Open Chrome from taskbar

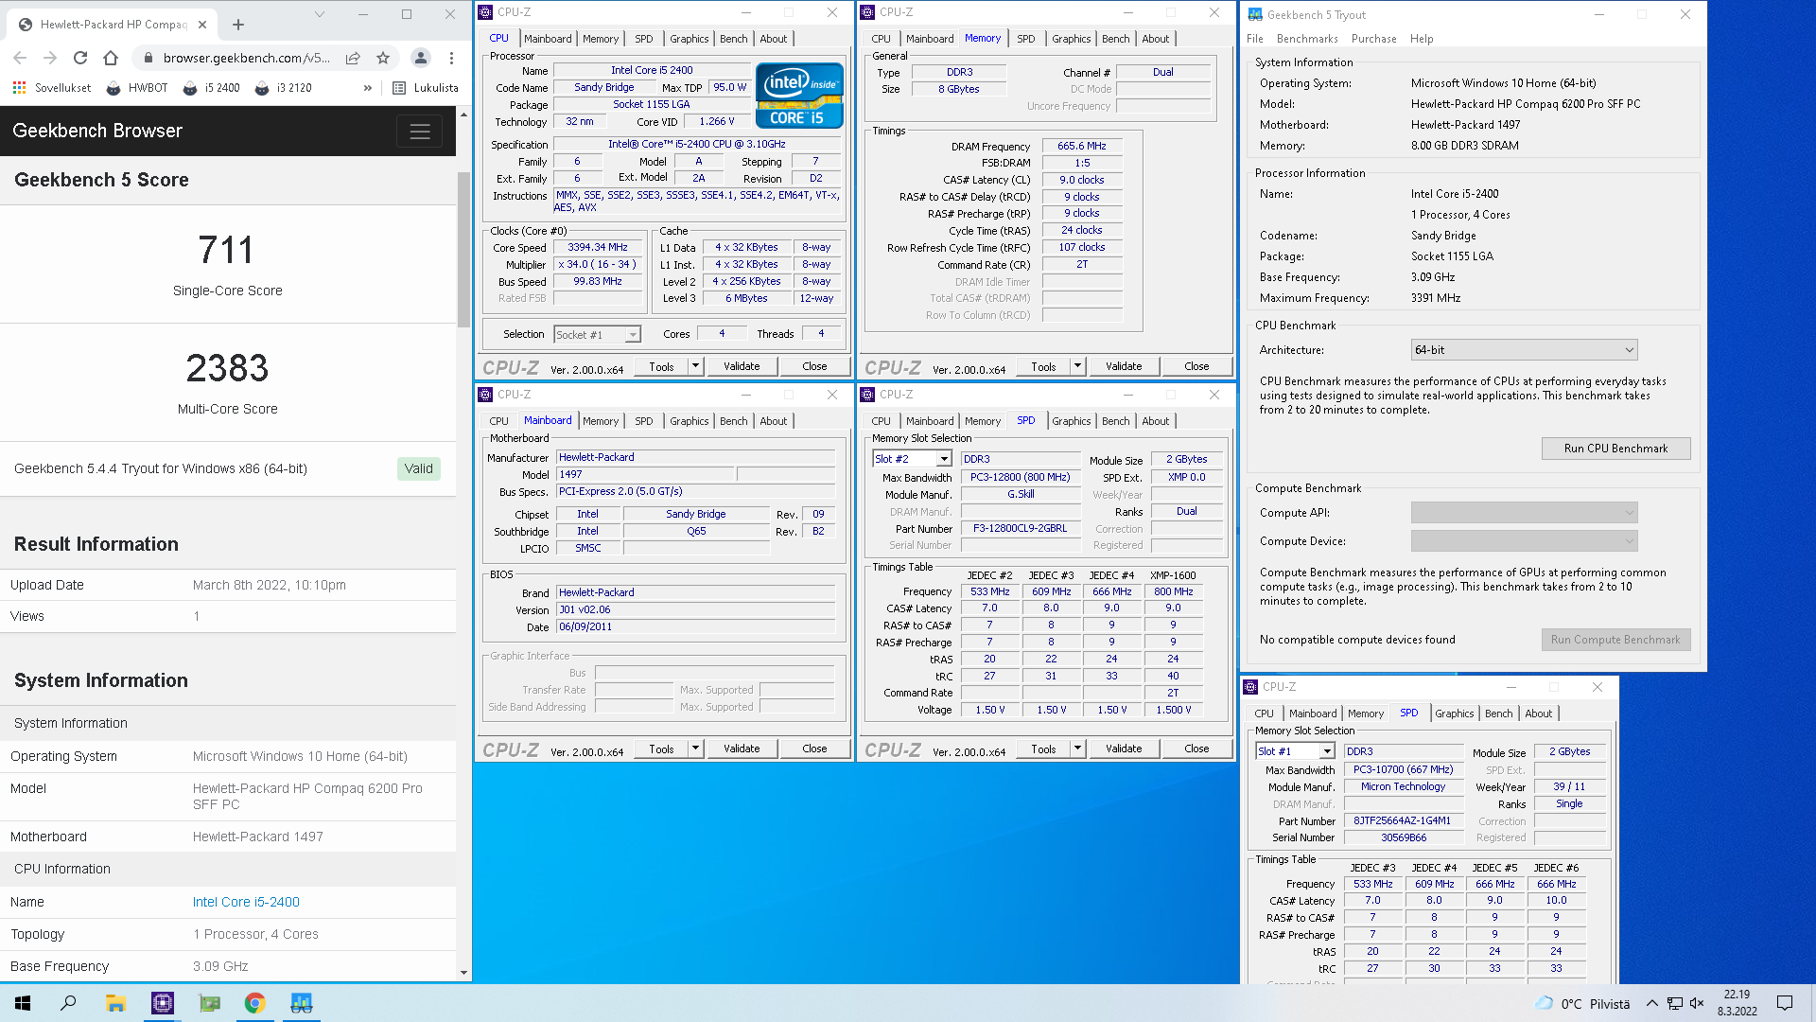[x=254, y=1003]
